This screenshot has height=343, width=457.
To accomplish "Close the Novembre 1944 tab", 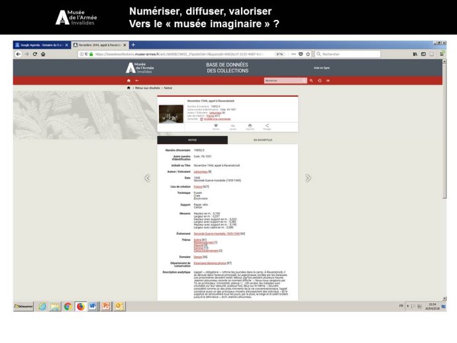I will [x=125, y=45].
